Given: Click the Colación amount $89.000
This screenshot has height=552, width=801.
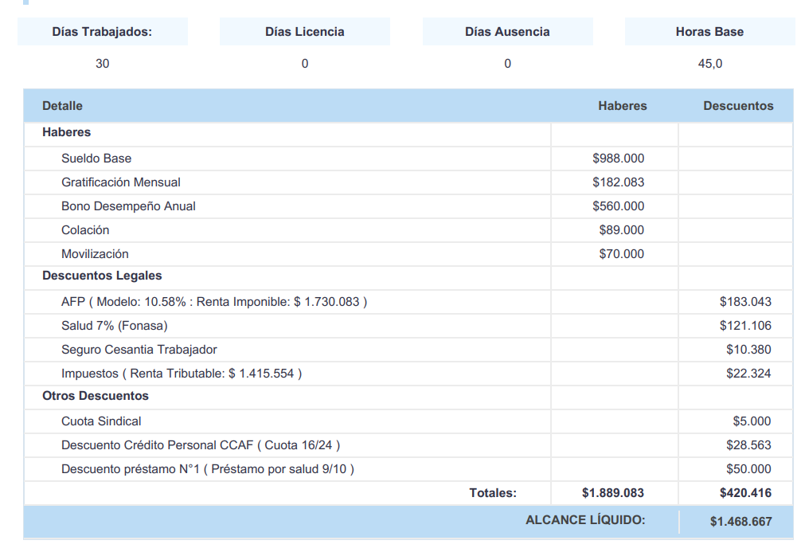Looking at the screenshot, I should point(621,230).
